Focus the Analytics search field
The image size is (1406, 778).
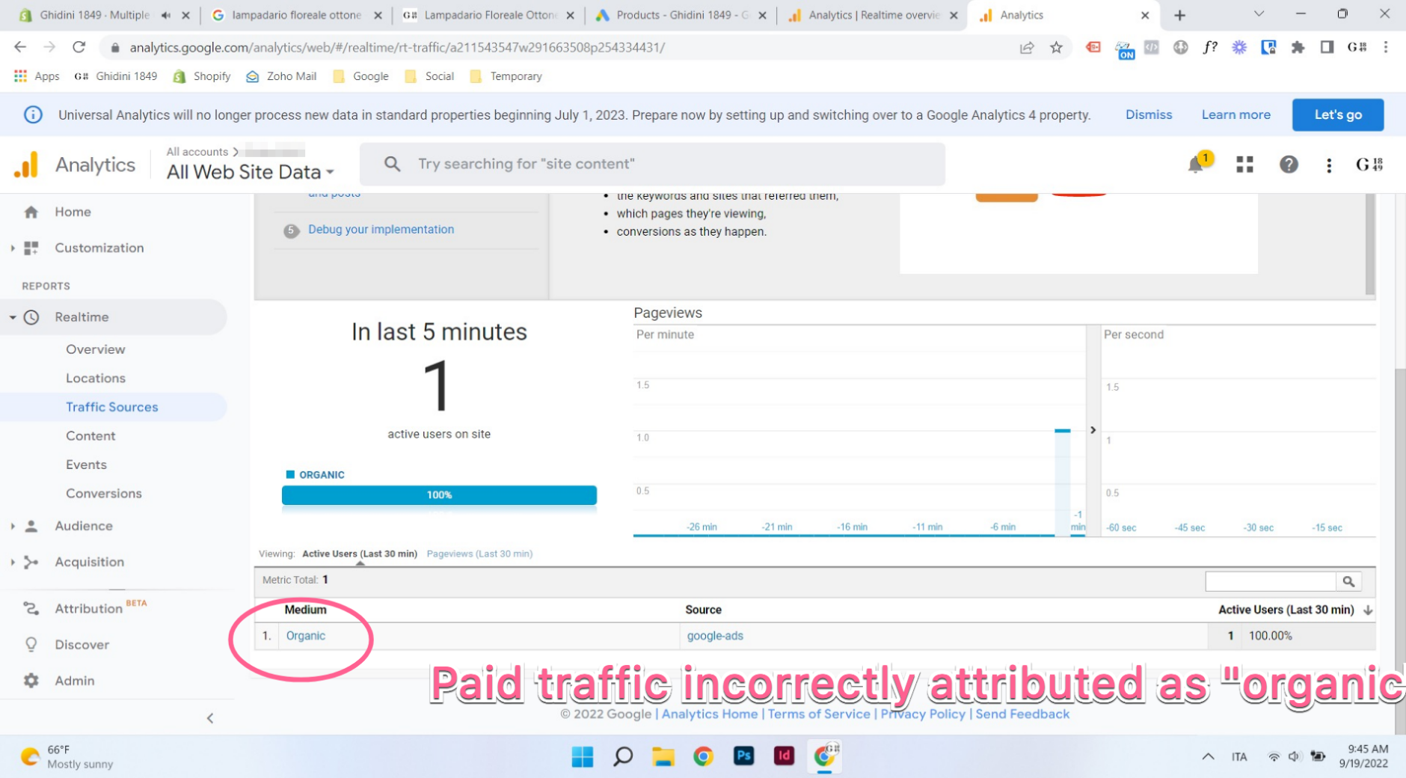tap(652, 165)
